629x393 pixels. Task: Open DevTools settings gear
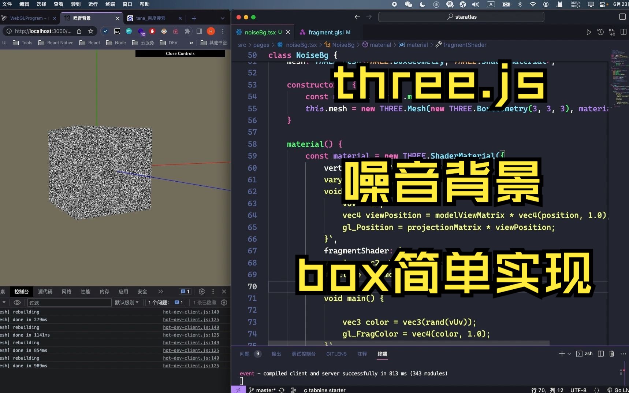point(201,292)
